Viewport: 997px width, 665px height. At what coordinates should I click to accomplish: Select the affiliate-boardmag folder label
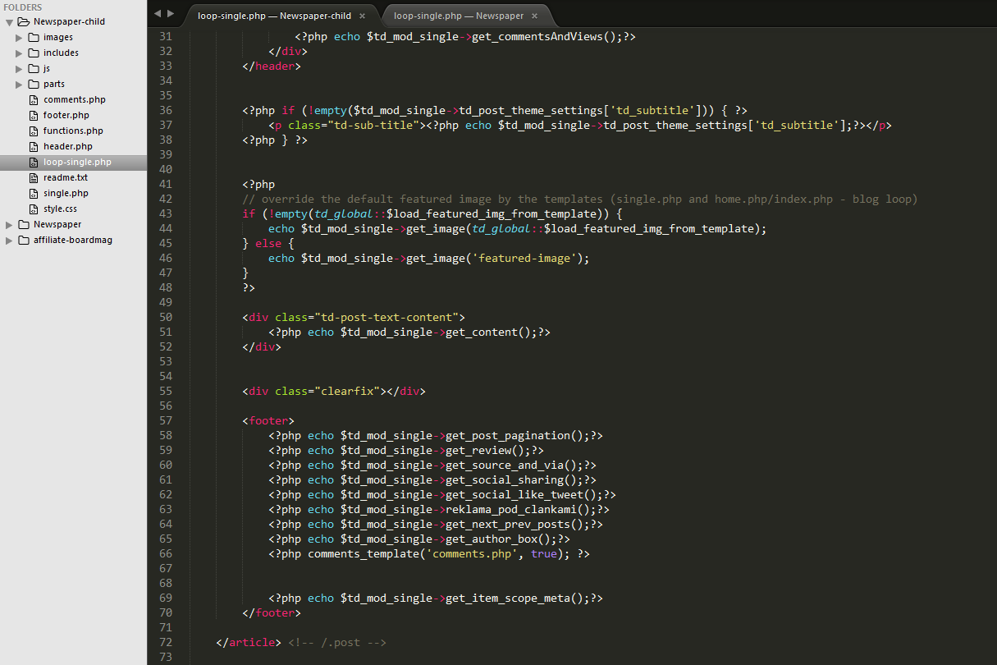pos(73,241)
